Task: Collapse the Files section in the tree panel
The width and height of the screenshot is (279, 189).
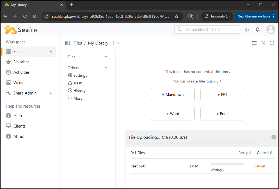Action: pos(106,57)
